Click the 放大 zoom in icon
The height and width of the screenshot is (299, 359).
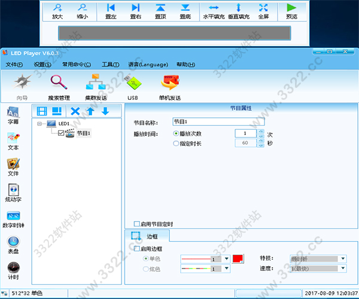[x=57, y=11]
